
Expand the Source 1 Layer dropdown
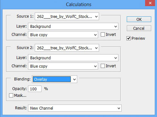point(73,26)
